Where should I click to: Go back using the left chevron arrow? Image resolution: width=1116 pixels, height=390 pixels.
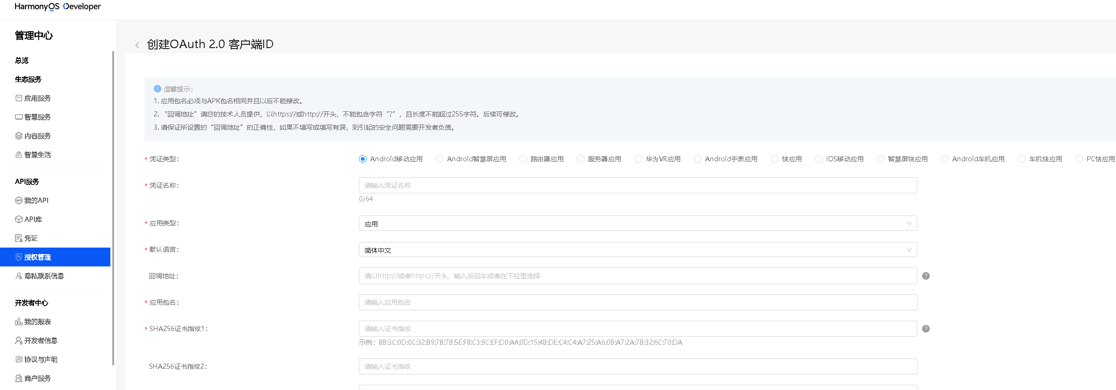tap(137, 45)
